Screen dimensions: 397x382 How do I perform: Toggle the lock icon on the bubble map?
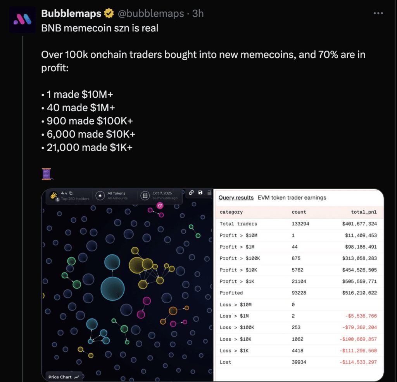[x=209, y=193]
